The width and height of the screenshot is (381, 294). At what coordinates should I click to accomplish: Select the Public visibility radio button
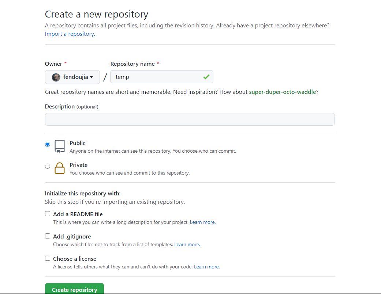click(x=48, y=144)
